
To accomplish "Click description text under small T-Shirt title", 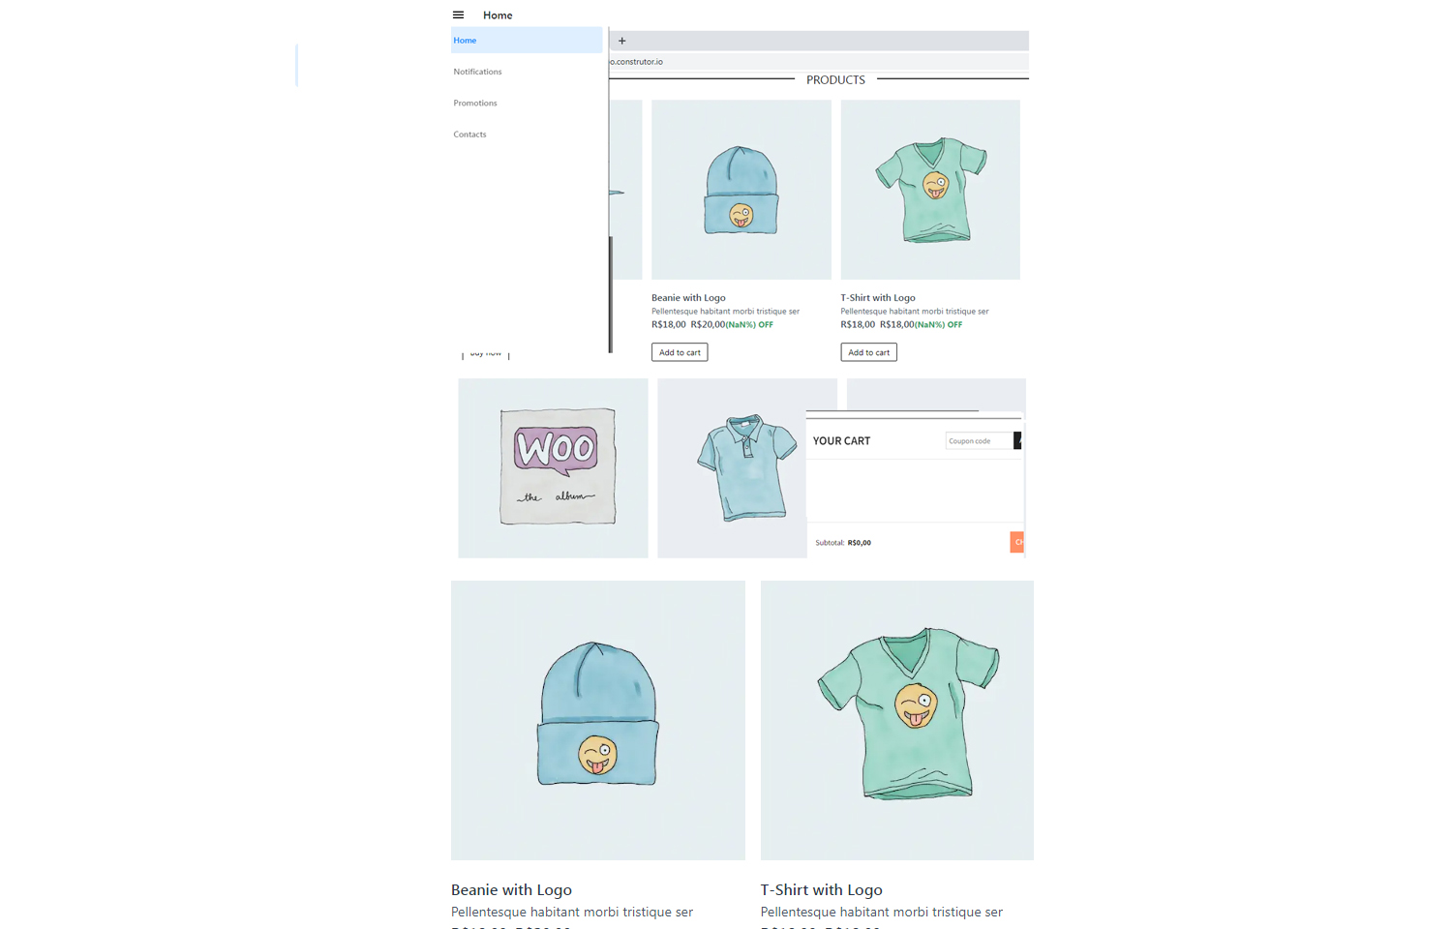I will [x=915, y=312].
